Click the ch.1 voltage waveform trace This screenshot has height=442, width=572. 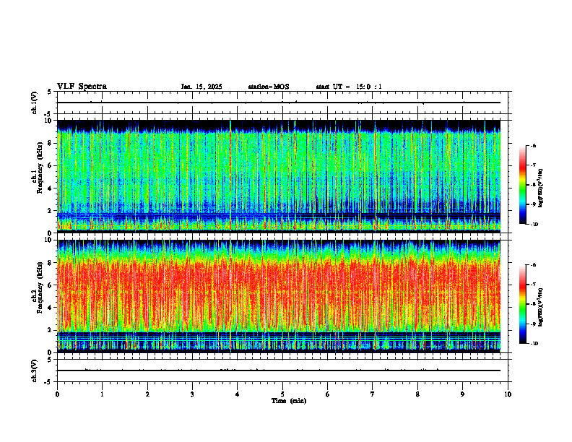(279, 103)
